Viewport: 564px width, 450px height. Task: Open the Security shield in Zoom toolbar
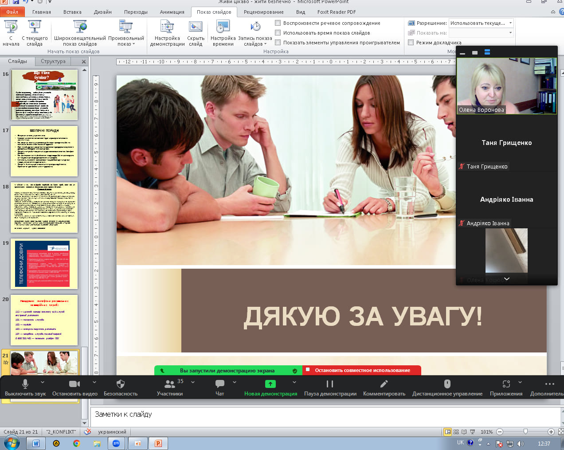(x=121, y=384)
